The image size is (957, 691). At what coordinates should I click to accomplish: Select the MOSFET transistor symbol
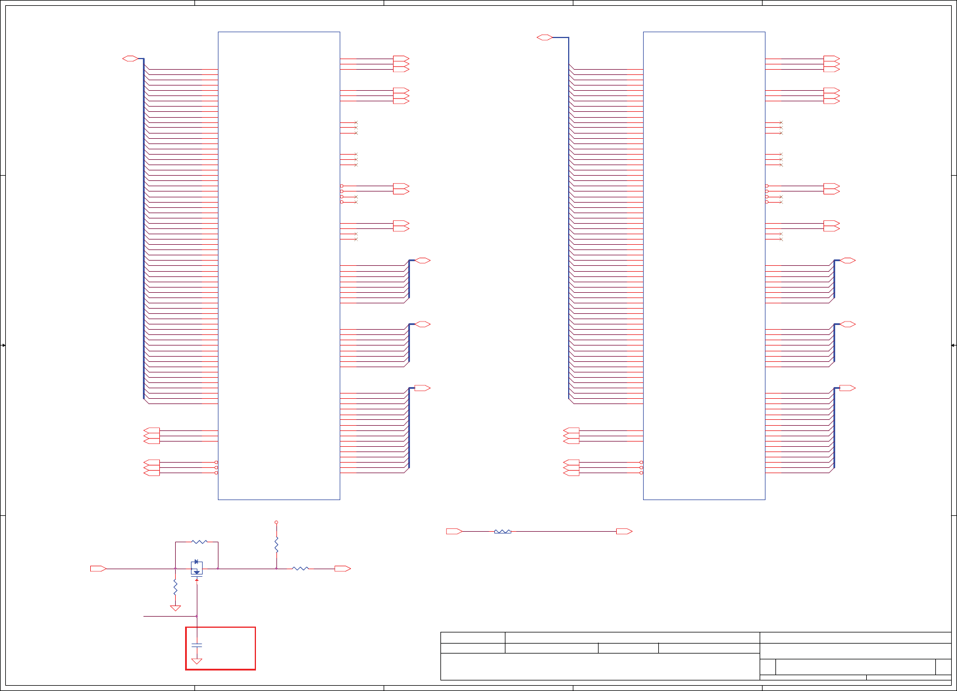point(197,569)
